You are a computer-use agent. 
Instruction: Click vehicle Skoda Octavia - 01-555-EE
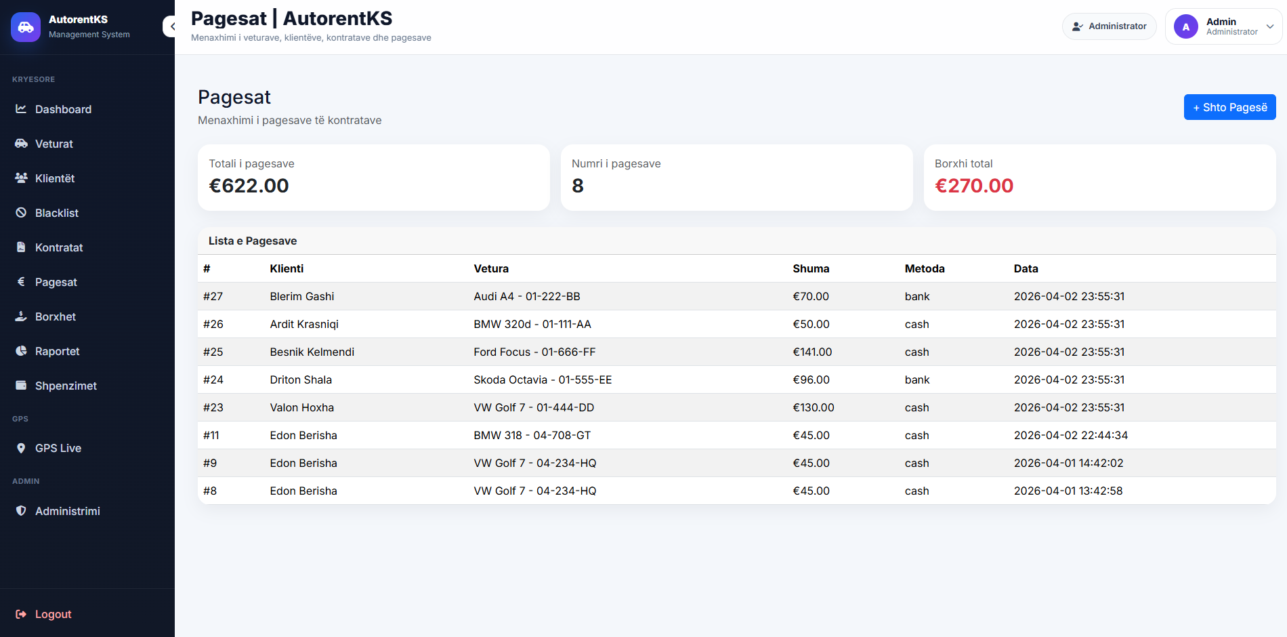click(x=543, y=379)
